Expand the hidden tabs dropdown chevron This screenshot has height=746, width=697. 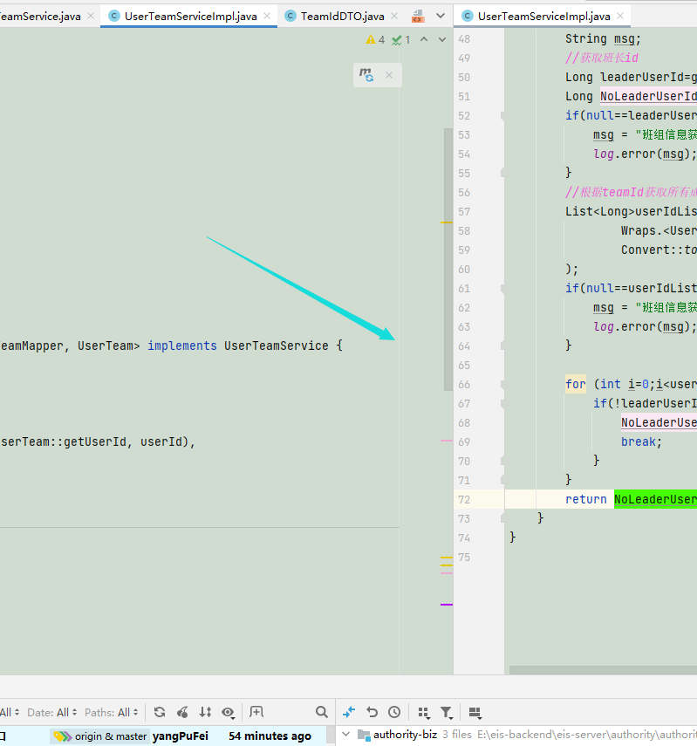(441, 16)
